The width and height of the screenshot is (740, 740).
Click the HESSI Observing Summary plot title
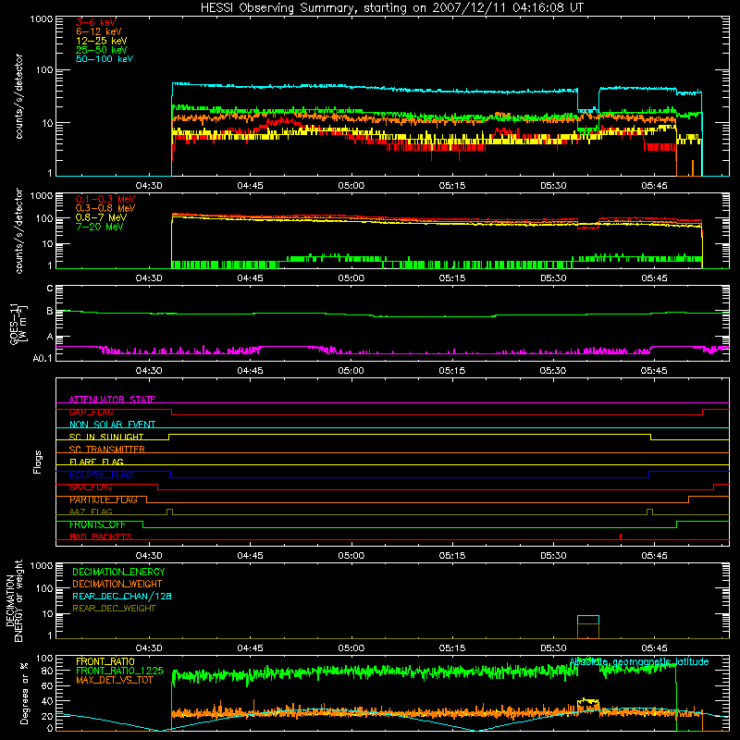tap(391, 8)
